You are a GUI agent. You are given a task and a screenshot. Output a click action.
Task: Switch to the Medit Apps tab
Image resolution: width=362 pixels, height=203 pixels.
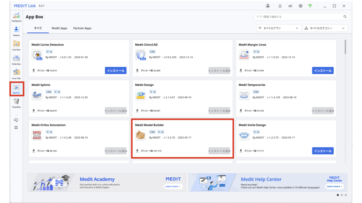[x=59, y=28]
